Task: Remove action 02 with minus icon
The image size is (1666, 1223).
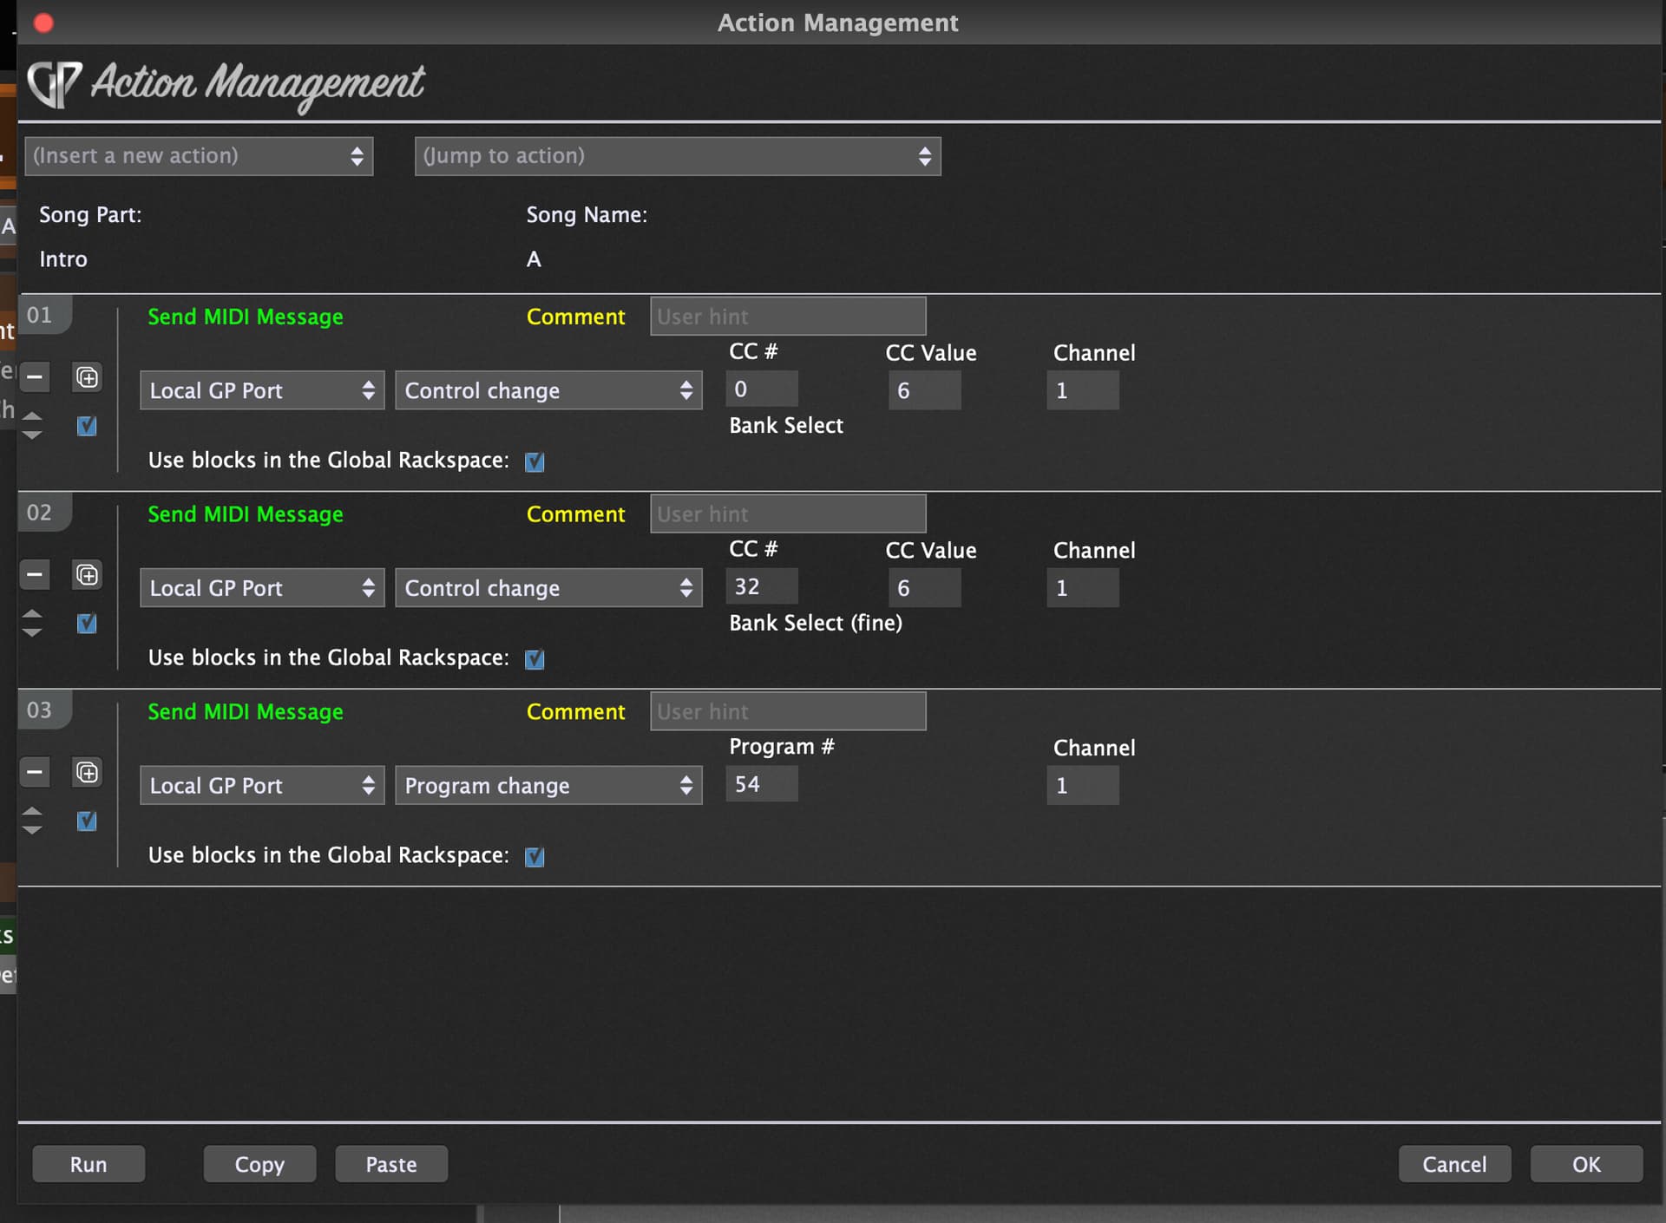Action: click(x=35, y=574)
